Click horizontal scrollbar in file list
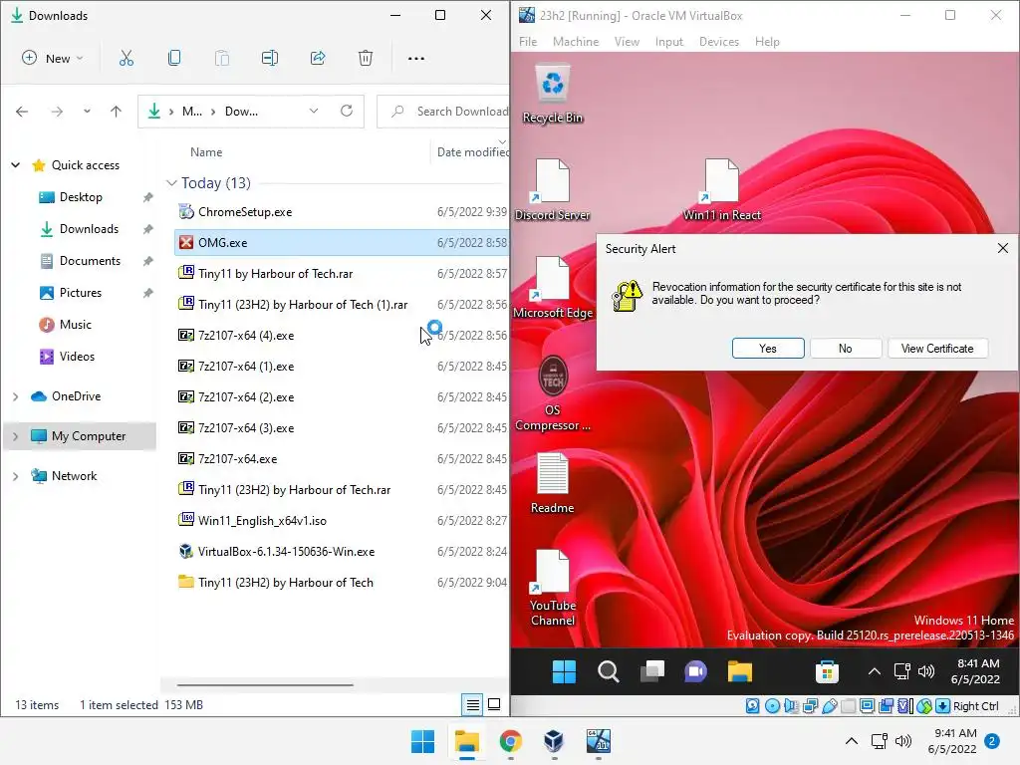The image size is (1020, 765). [x=265, y=685]
